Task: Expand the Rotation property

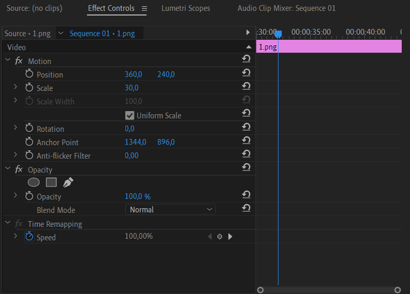Action: click(16, 128)
